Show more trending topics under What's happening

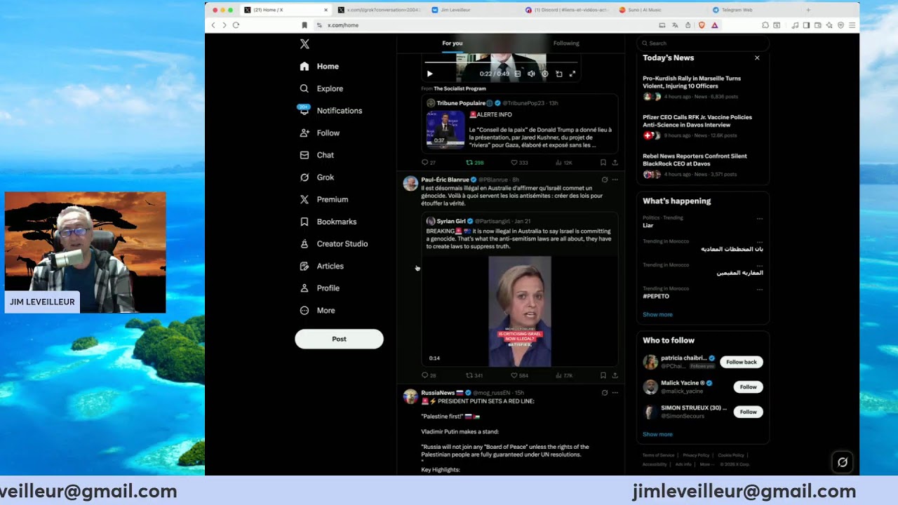tap(657, 314)
